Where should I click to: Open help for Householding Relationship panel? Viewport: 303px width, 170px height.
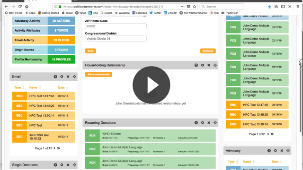click(196, 65)
